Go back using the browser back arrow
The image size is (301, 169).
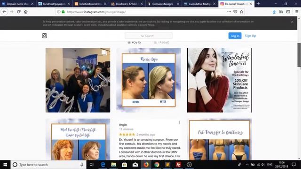(x=4, y=12)
